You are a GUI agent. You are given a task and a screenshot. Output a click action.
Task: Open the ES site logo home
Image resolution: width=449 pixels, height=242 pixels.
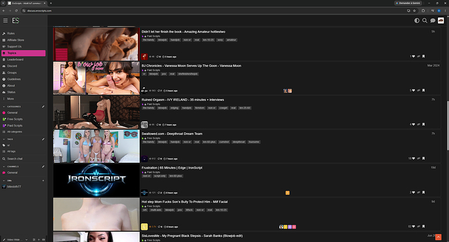point(16,21)
